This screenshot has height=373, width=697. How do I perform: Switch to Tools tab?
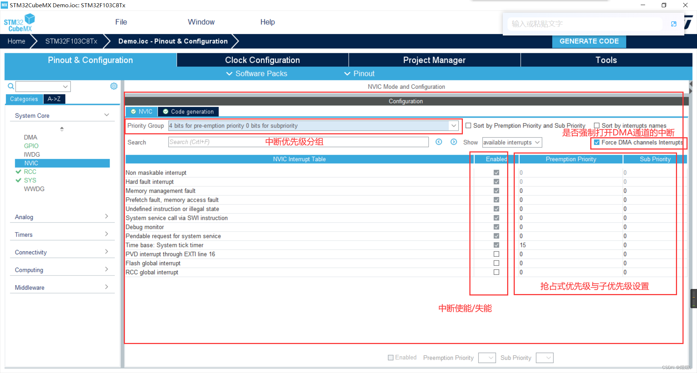[606, 60]
